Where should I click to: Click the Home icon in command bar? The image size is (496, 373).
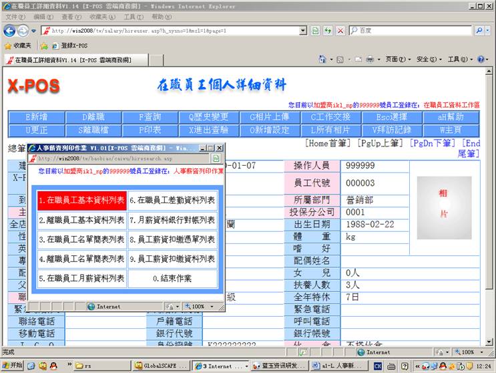322,60
